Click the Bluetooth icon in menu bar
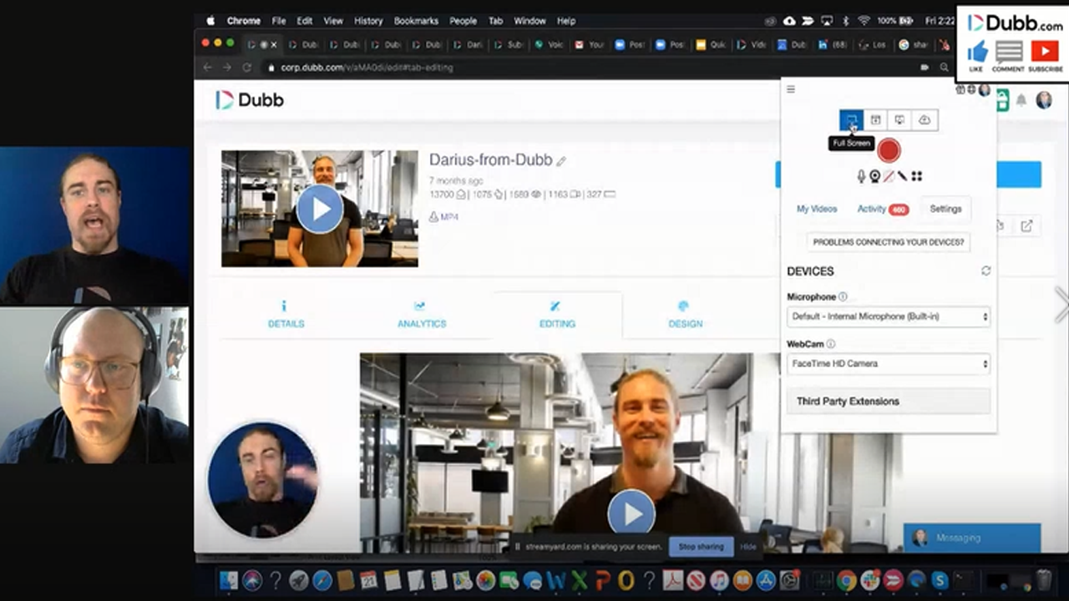 click(845, 21)
